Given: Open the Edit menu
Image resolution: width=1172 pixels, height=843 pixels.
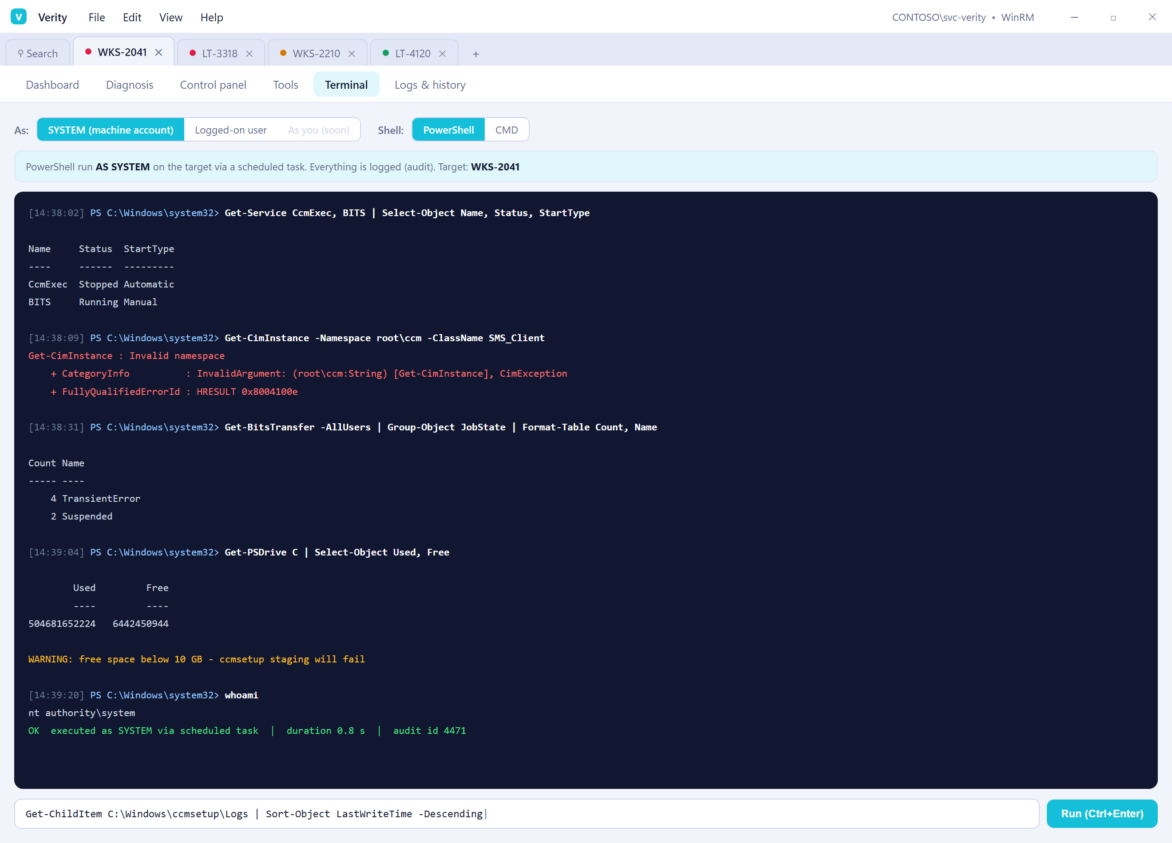Looking at the screenshot, I should [x=132, y=17].
